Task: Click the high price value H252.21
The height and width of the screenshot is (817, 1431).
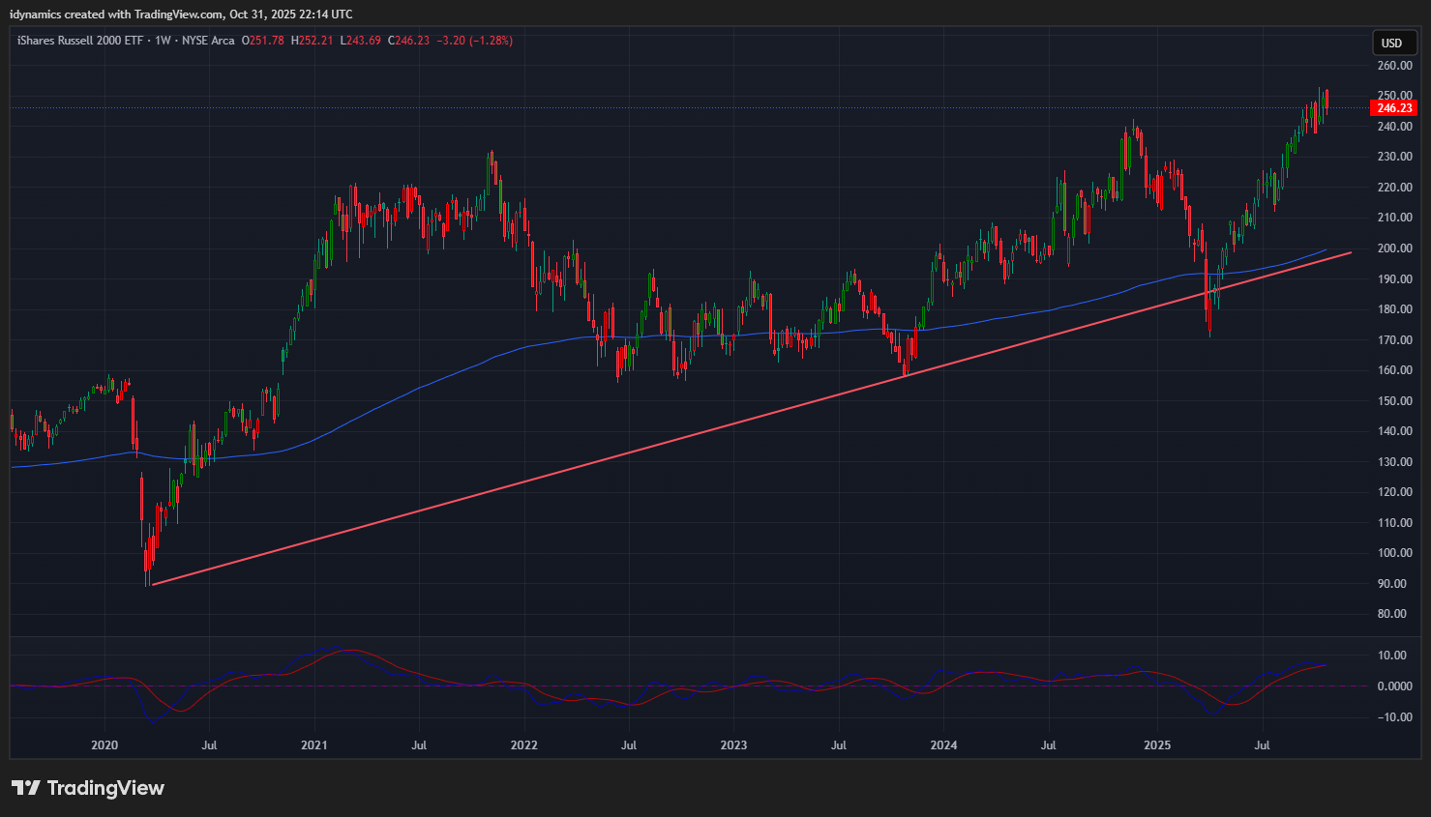Action: [x=313, y=41]
